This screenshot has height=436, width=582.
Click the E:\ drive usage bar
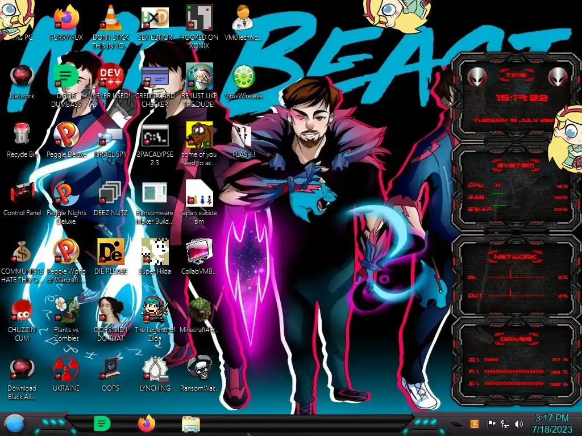(x=514, y=384)
